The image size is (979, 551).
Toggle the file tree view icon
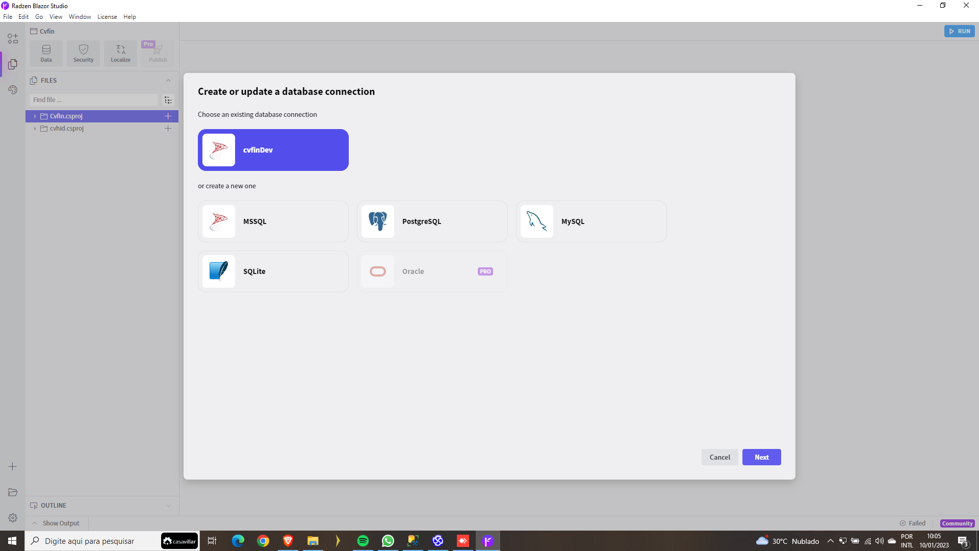coord(168,100)
